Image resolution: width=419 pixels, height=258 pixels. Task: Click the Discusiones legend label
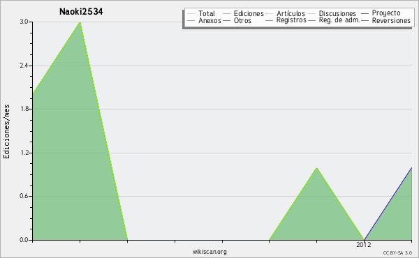click(x=337, y=13)
